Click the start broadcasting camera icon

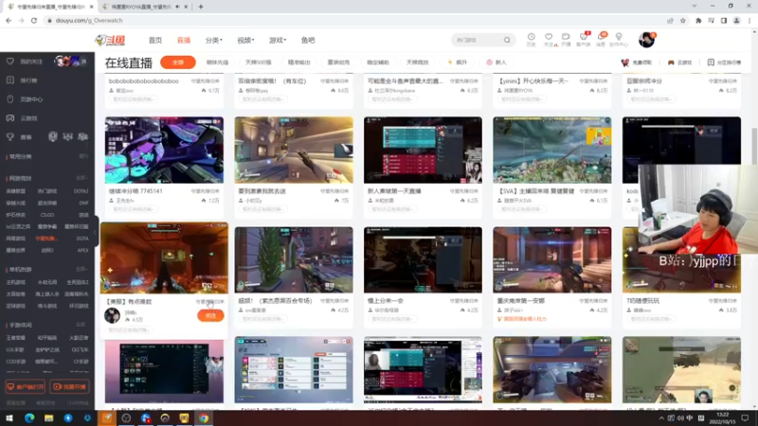point(566,40)
